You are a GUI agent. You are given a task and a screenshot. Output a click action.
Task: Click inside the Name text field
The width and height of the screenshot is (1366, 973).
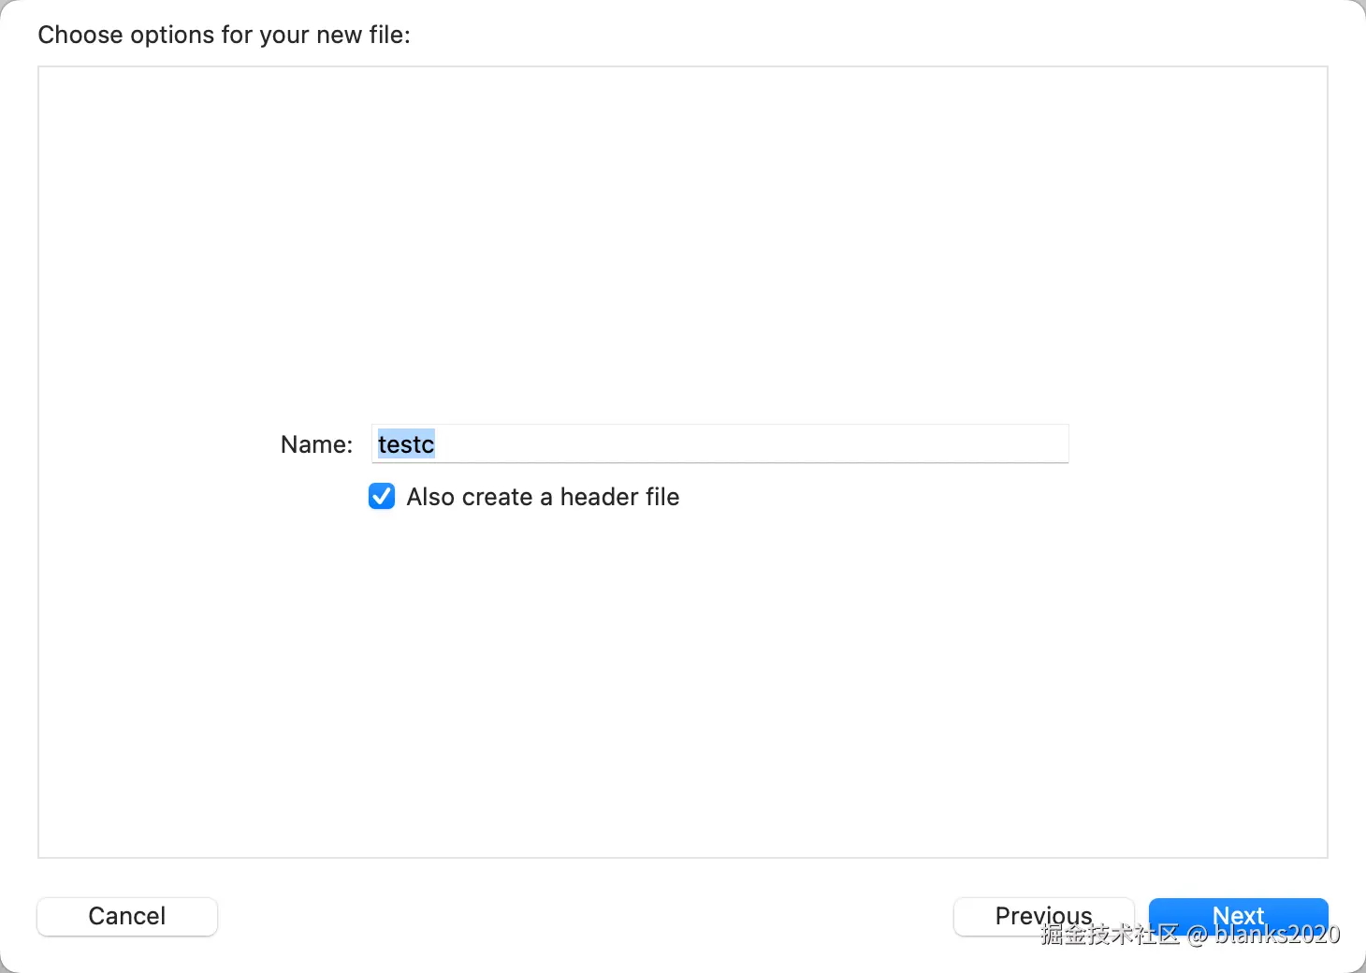(719, 443)
